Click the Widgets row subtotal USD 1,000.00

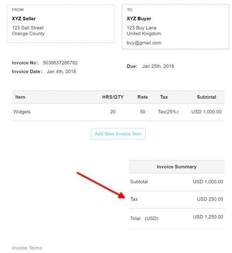pos(207,112)
